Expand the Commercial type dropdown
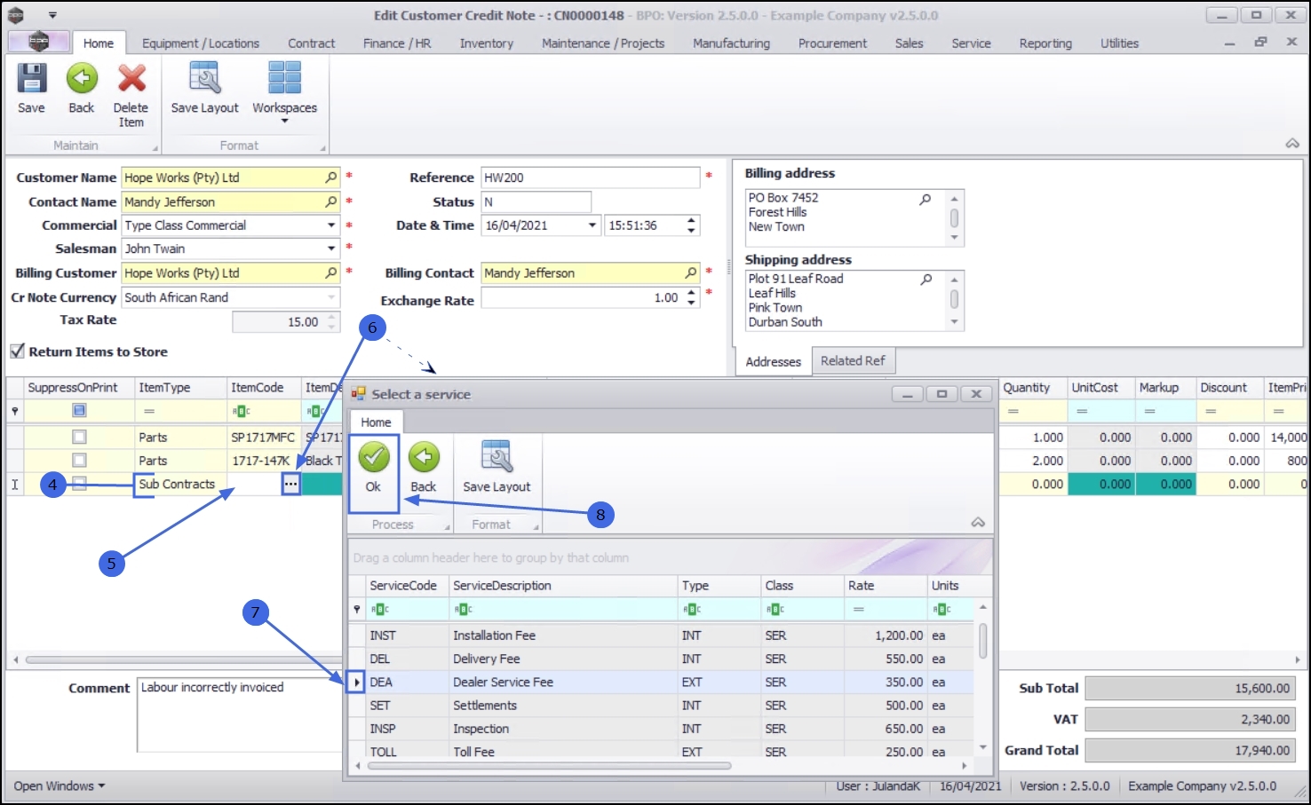 [x=331, y=225]
